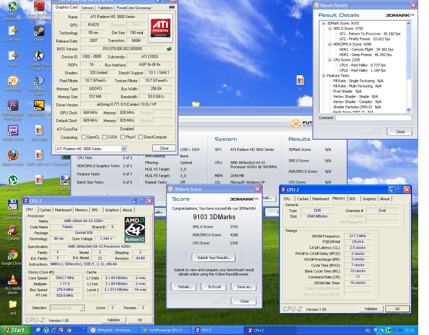Collapse the CPU Score tree node
The height and width of the screenshot is (335, 429).
330,60
